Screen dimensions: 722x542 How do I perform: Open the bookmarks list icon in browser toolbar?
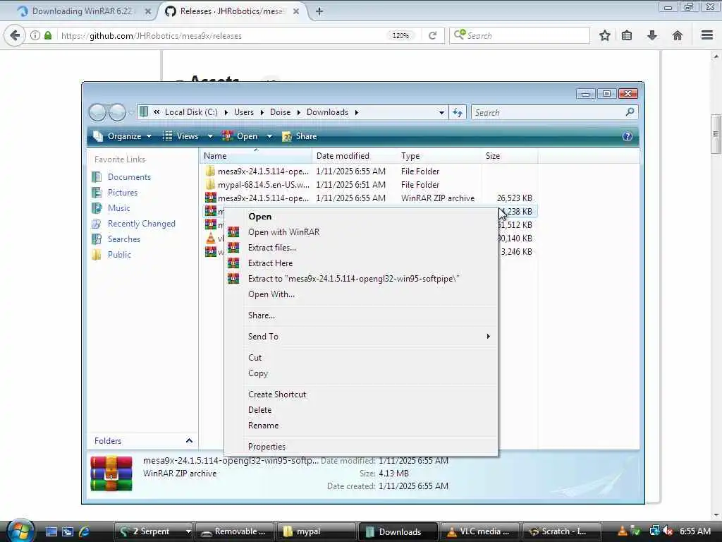tap(627, 35)
